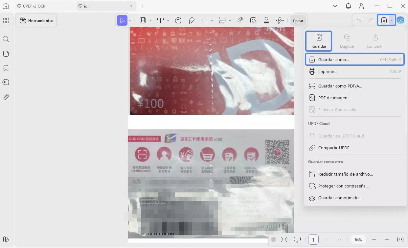Choose Guardar comprimido... entry
Screen dimensions: 408x248
355,198
